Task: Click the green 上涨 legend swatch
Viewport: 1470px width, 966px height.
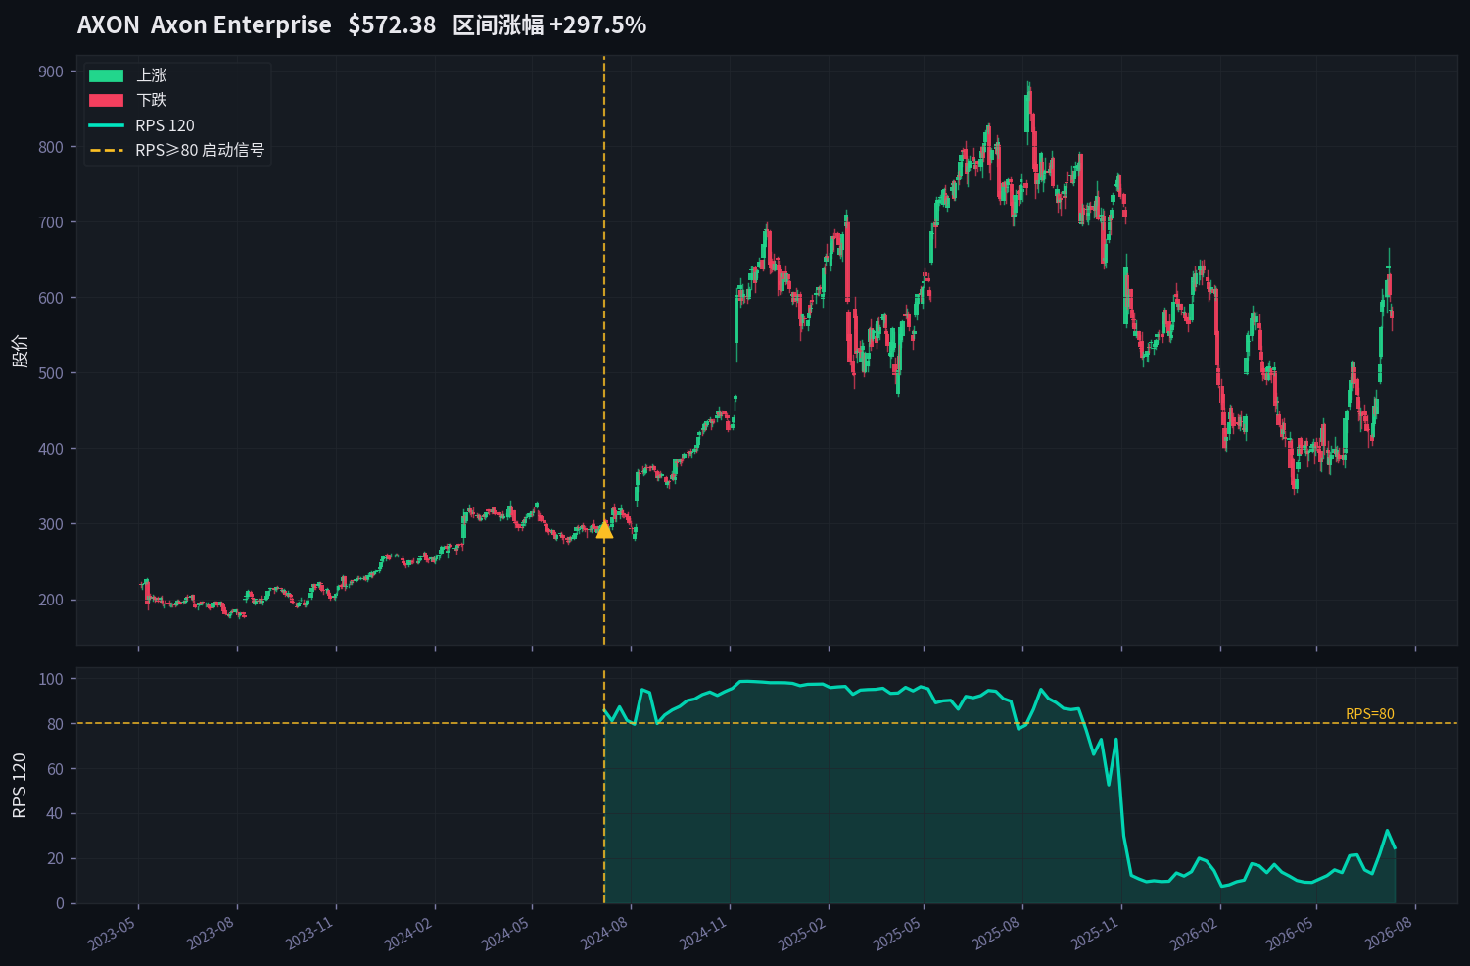Action: point(106,75)
